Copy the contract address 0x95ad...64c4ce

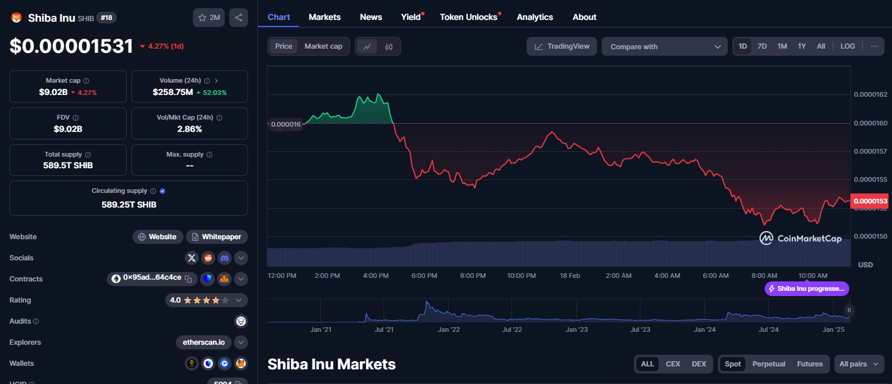(x=188, y=279)
